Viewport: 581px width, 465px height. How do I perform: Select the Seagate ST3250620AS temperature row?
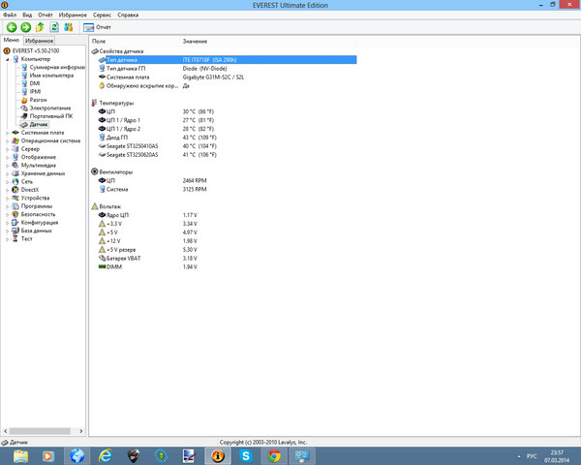coord(228,155)
